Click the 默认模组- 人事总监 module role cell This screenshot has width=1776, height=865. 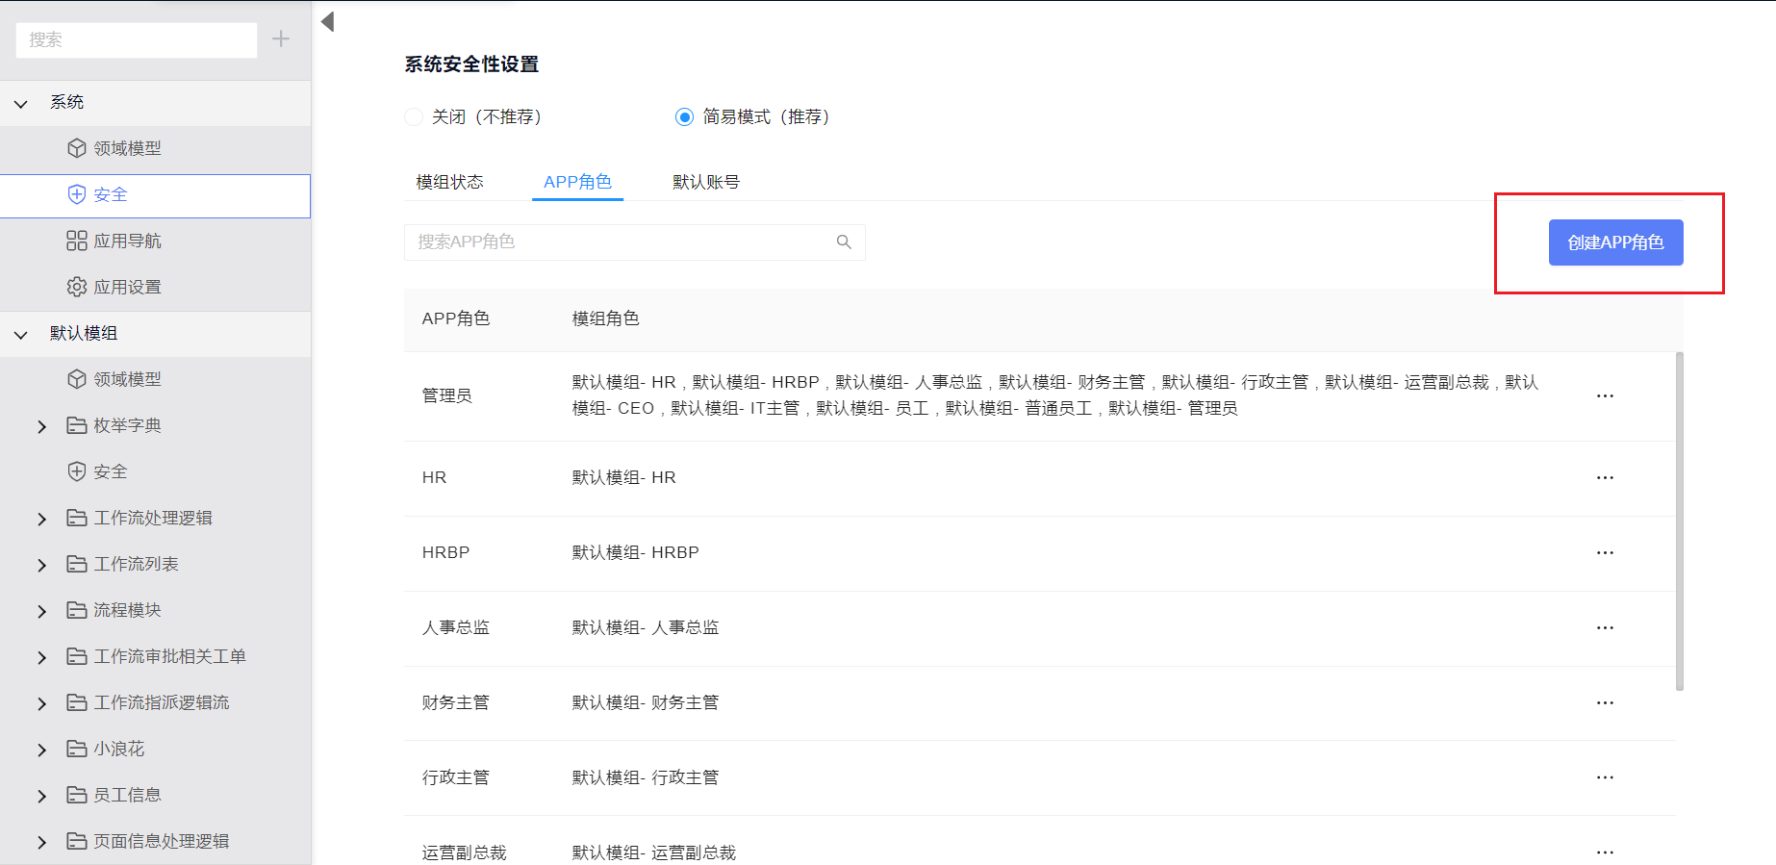click(645, 627)
